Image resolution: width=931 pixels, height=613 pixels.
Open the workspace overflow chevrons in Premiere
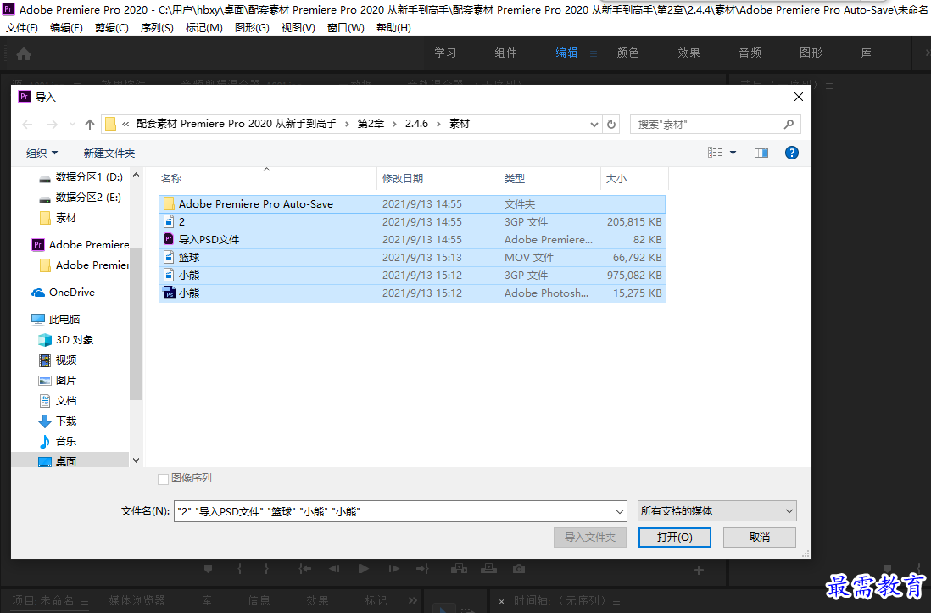pos(927,53)
